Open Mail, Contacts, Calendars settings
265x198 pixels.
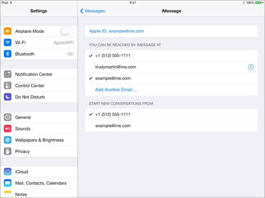coord(39,183)
